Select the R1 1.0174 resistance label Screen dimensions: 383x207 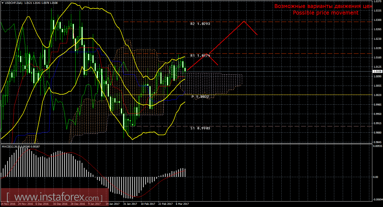(x=200, y=56)
